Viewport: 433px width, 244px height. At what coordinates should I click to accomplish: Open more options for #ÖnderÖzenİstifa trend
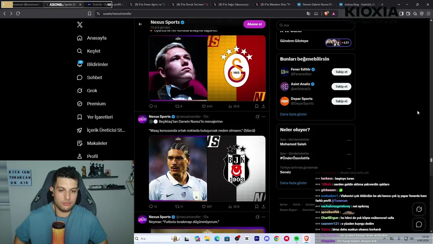point(349,154)
